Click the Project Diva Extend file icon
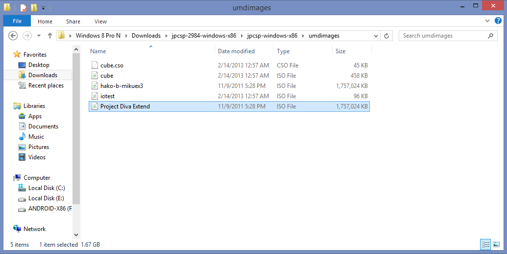Screen dimensions: 507x254 [95, 106]
